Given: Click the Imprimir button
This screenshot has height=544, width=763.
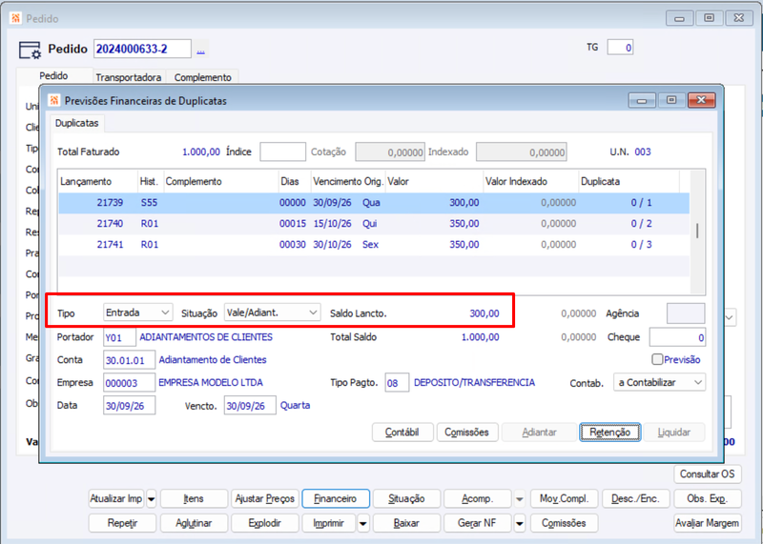Looking at the screenshot, I should tap(329, 523).
